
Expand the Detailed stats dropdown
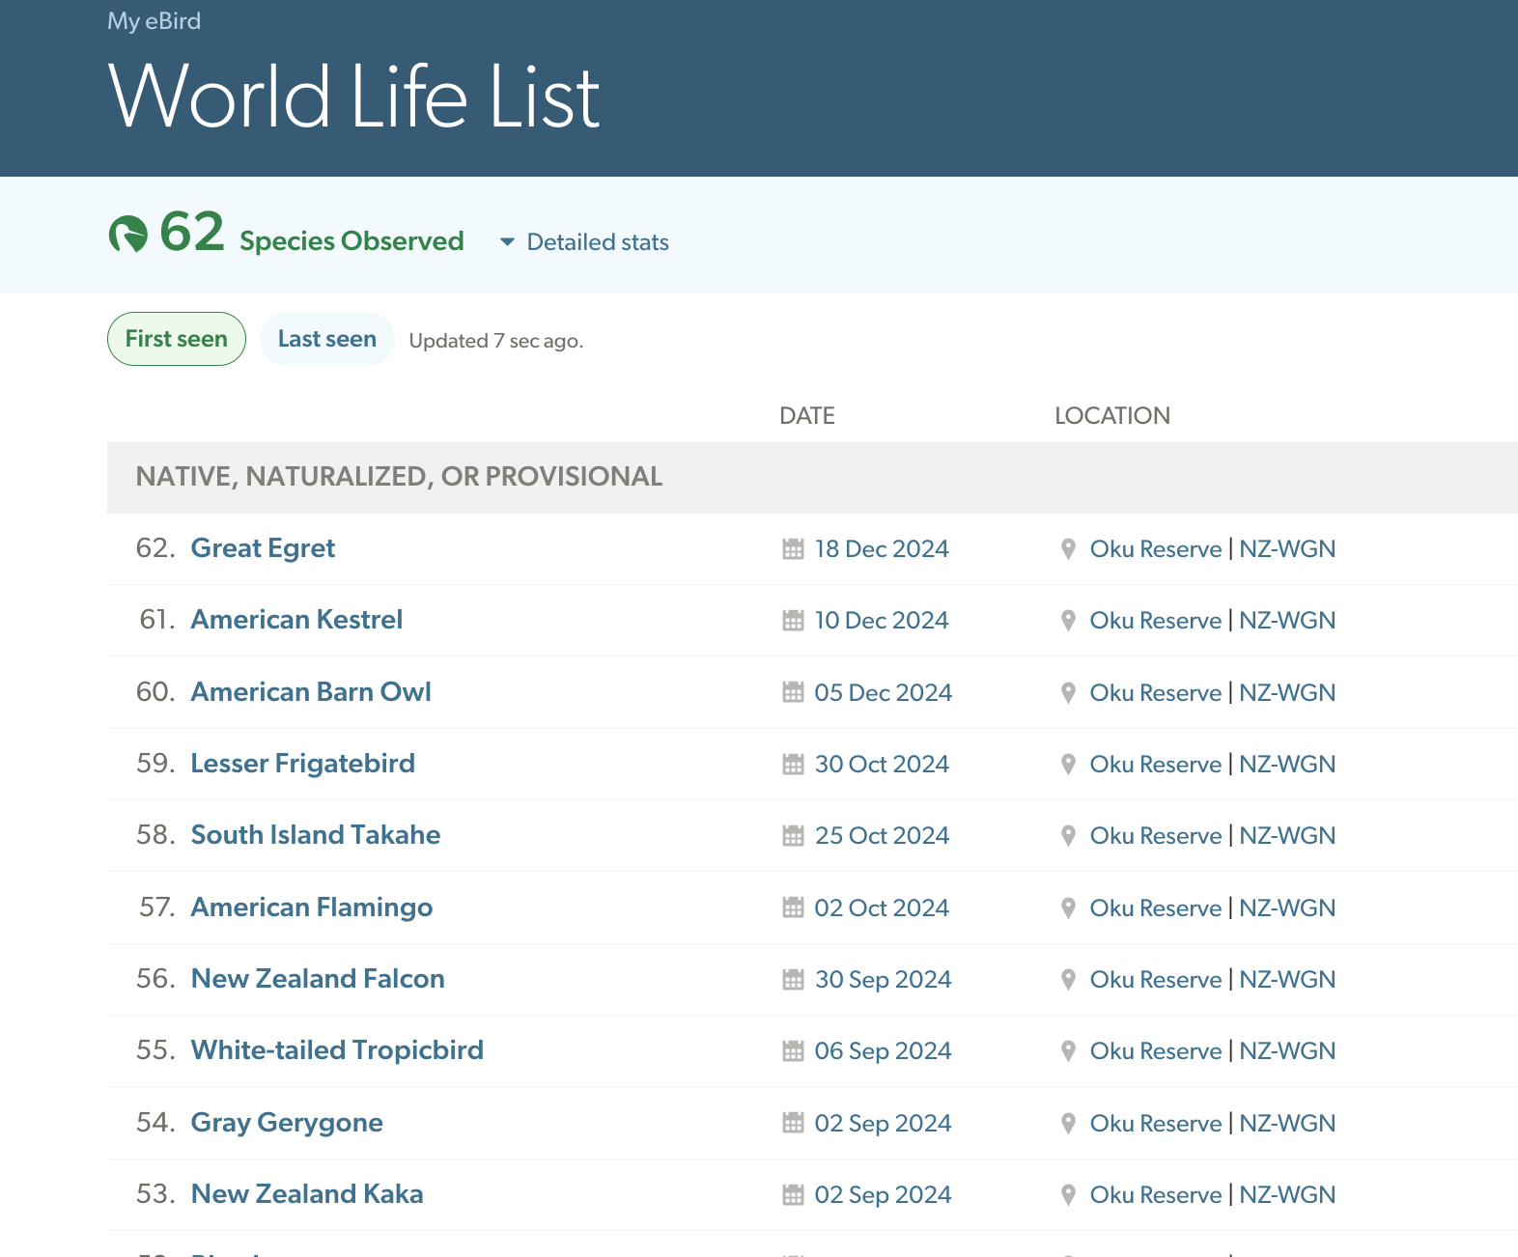click(x=597, y=242)
